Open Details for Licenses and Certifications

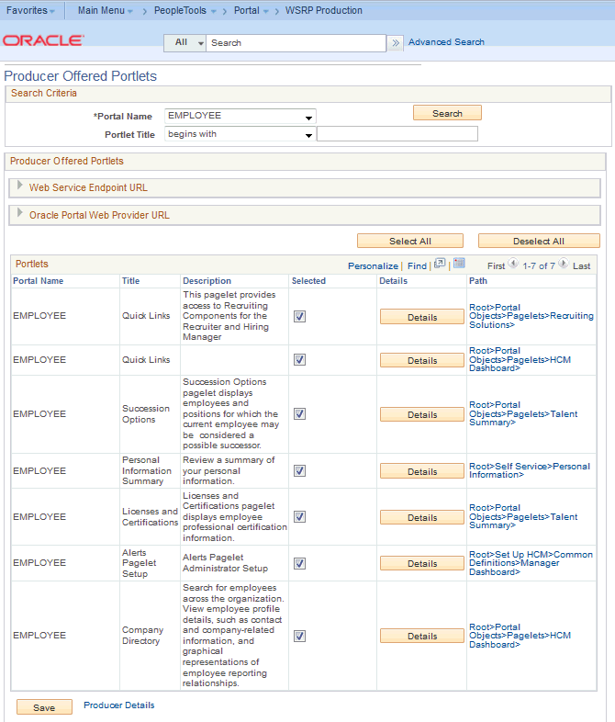click(422, 517)
